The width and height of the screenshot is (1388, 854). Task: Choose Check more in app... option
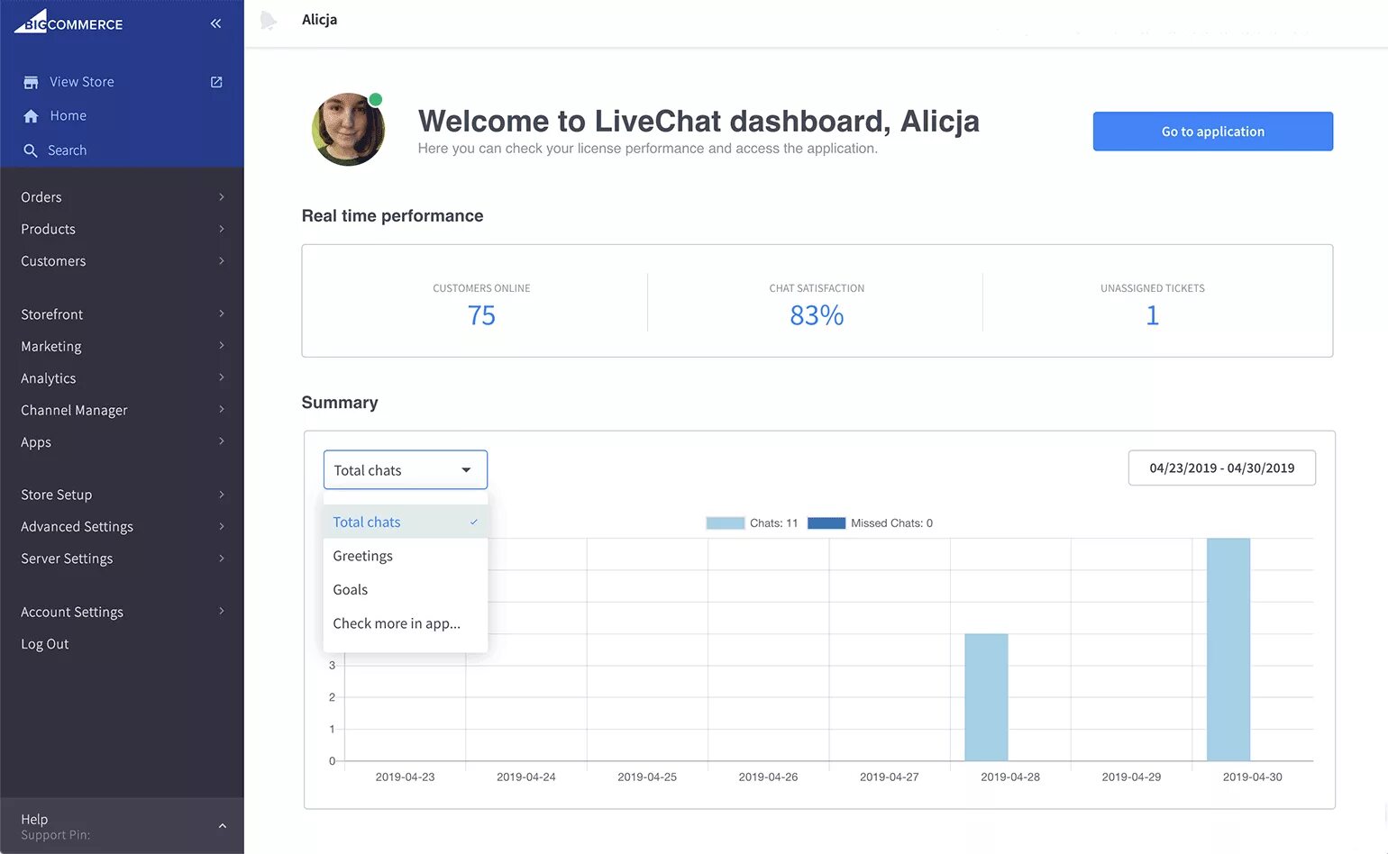(406, 623)
